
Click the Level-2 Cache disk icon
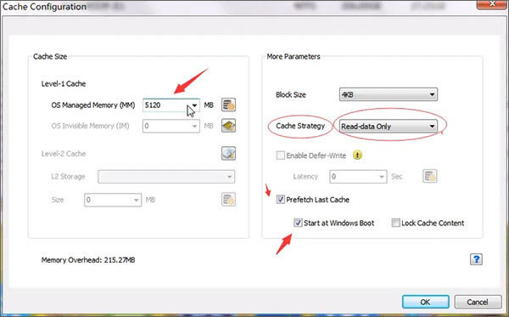(x=228, y=154)
